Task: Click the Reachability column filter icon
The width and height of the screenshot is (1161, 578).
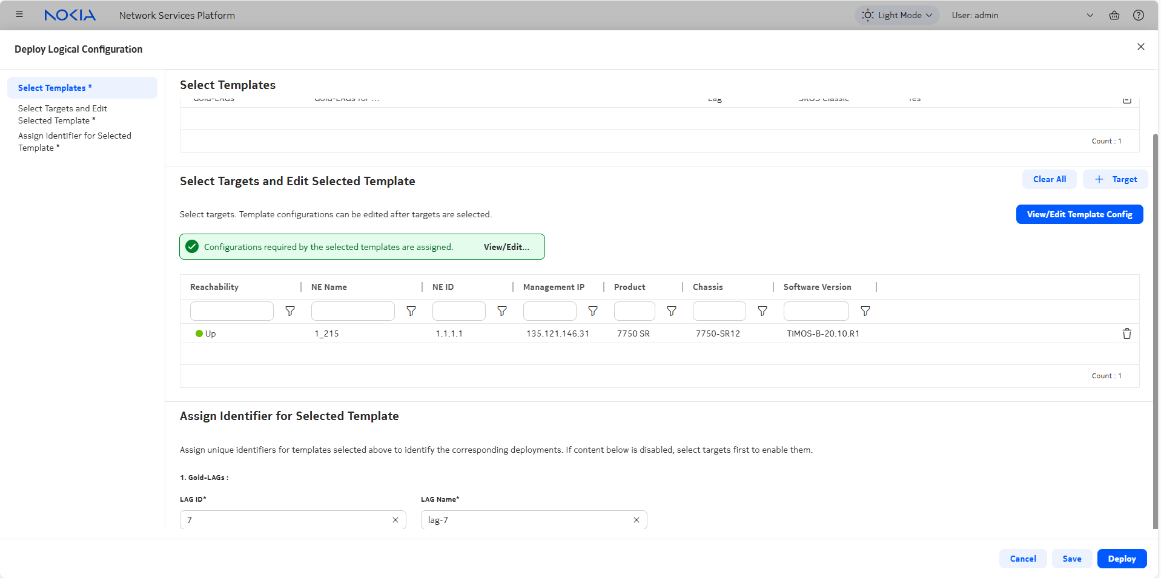Action: (290, 311)
